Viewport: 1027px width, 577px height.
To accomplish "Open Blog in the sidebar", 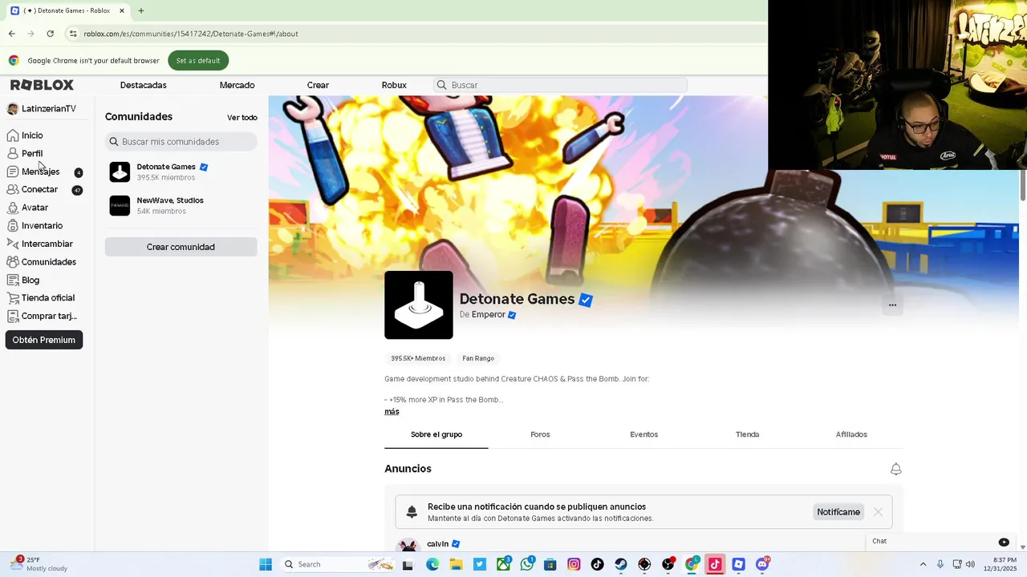I will click(x=23, y=280).
